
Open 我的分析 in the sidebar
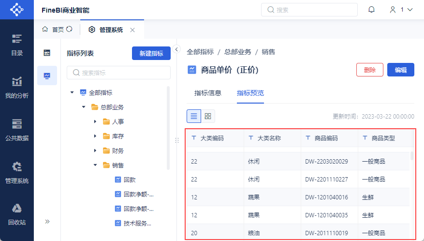(17, 88)
